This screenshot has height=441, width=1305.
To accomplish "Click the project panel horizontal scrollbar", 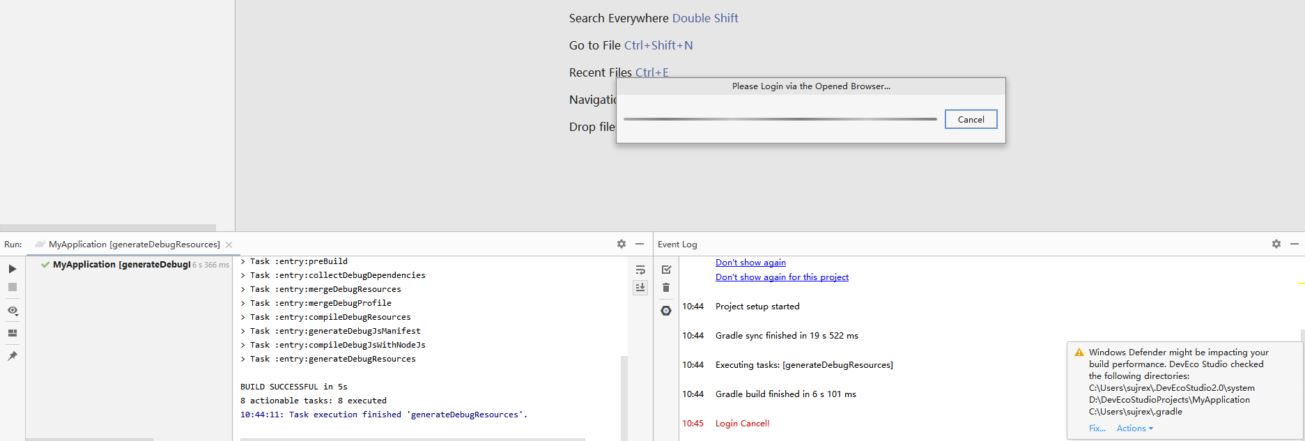I will (x=108, y=228).
